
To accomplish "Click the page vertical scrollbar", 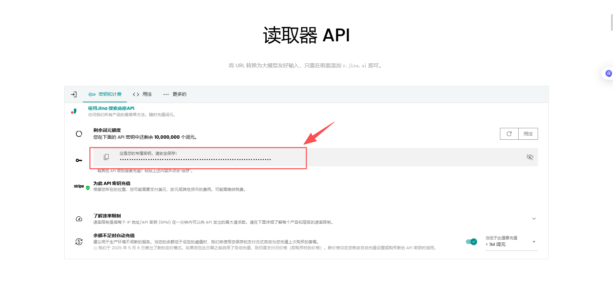I will (611, 22).
